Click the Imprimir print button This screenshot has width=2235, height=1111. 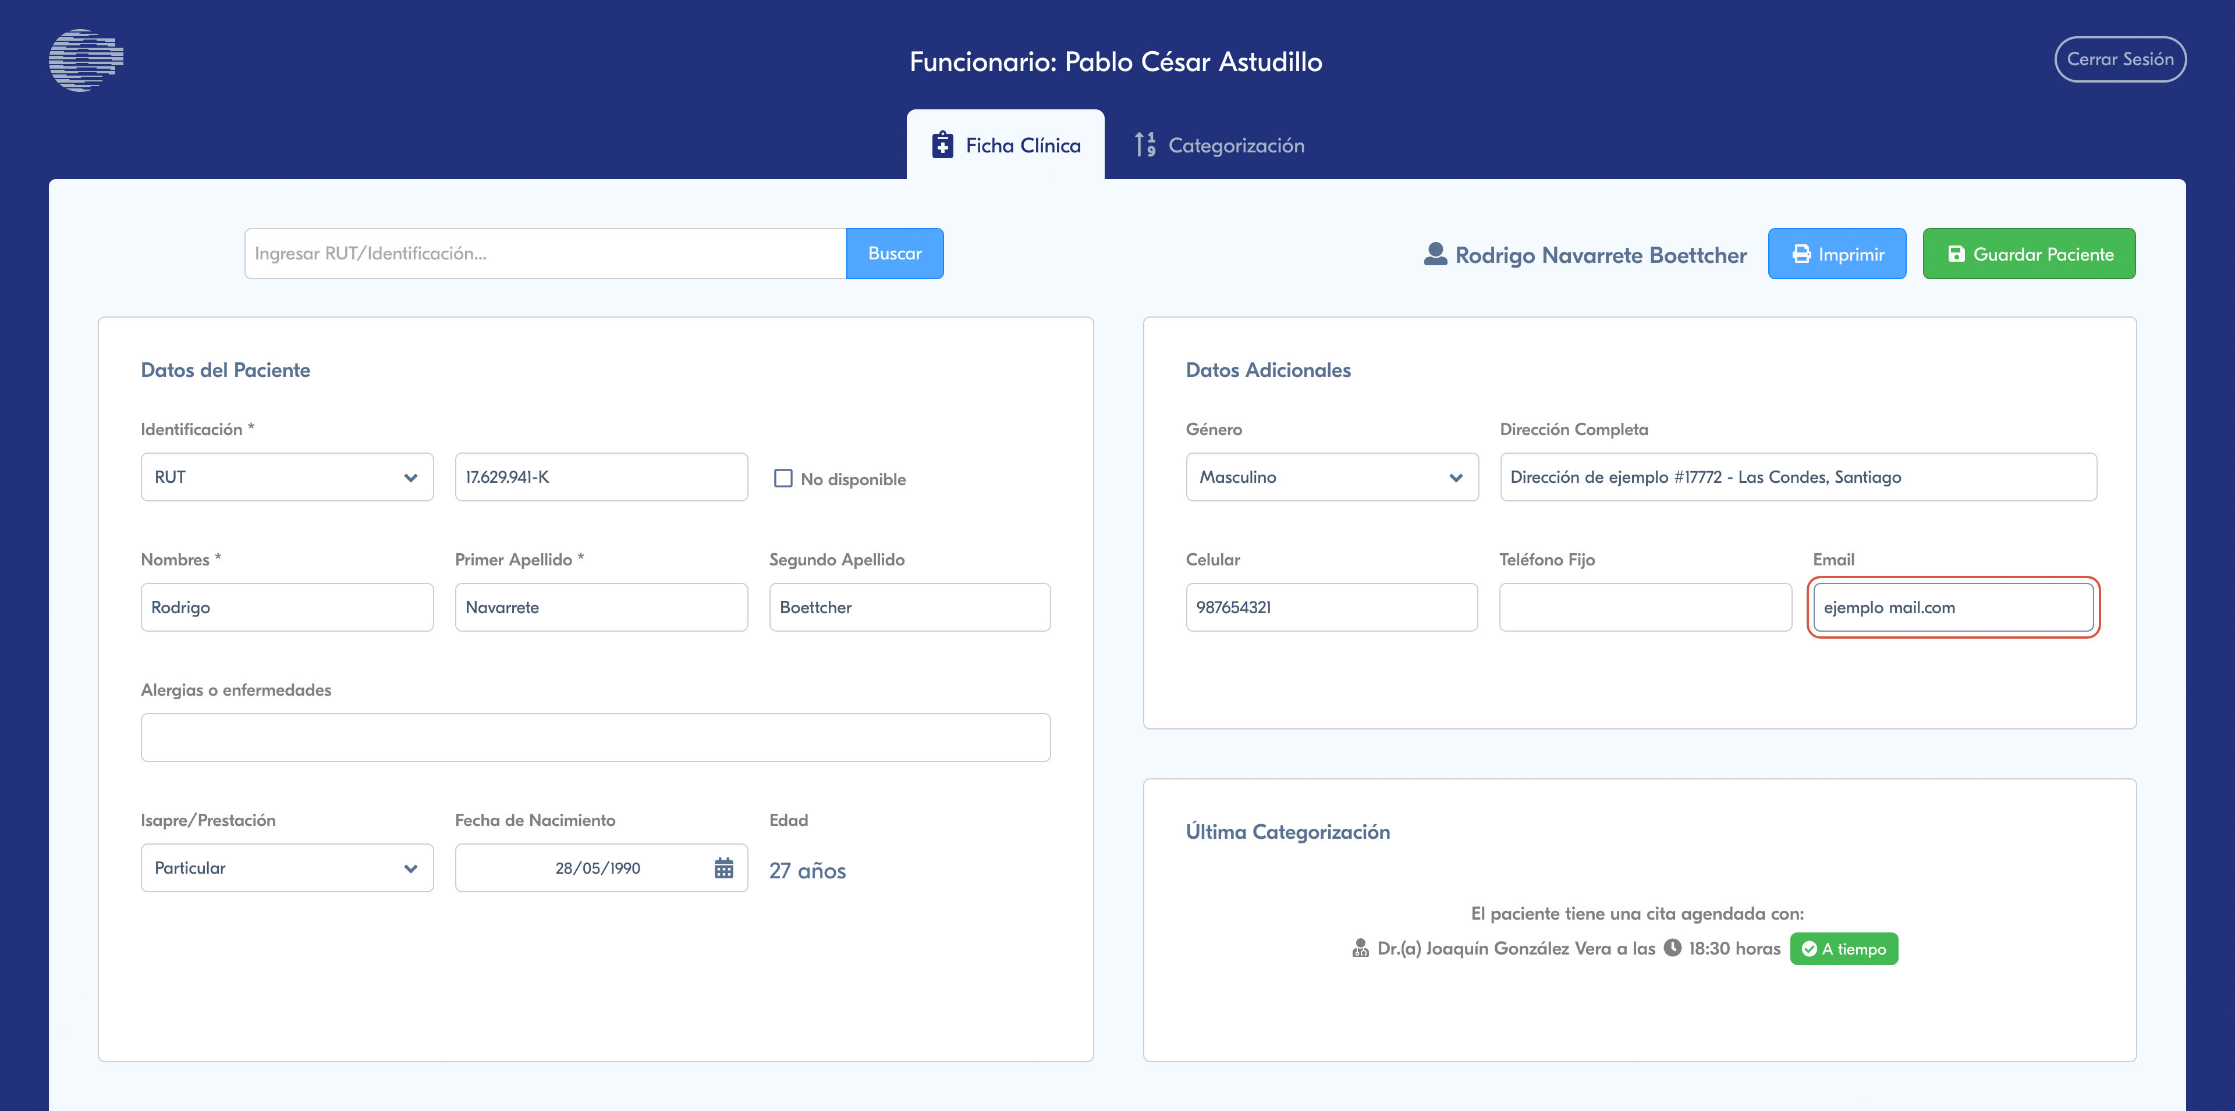coord(1837,254)
